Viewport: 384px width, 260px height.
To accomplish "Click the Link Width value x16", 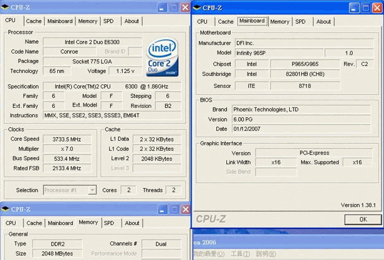I will pyautogui.click(x=276, y=162).
